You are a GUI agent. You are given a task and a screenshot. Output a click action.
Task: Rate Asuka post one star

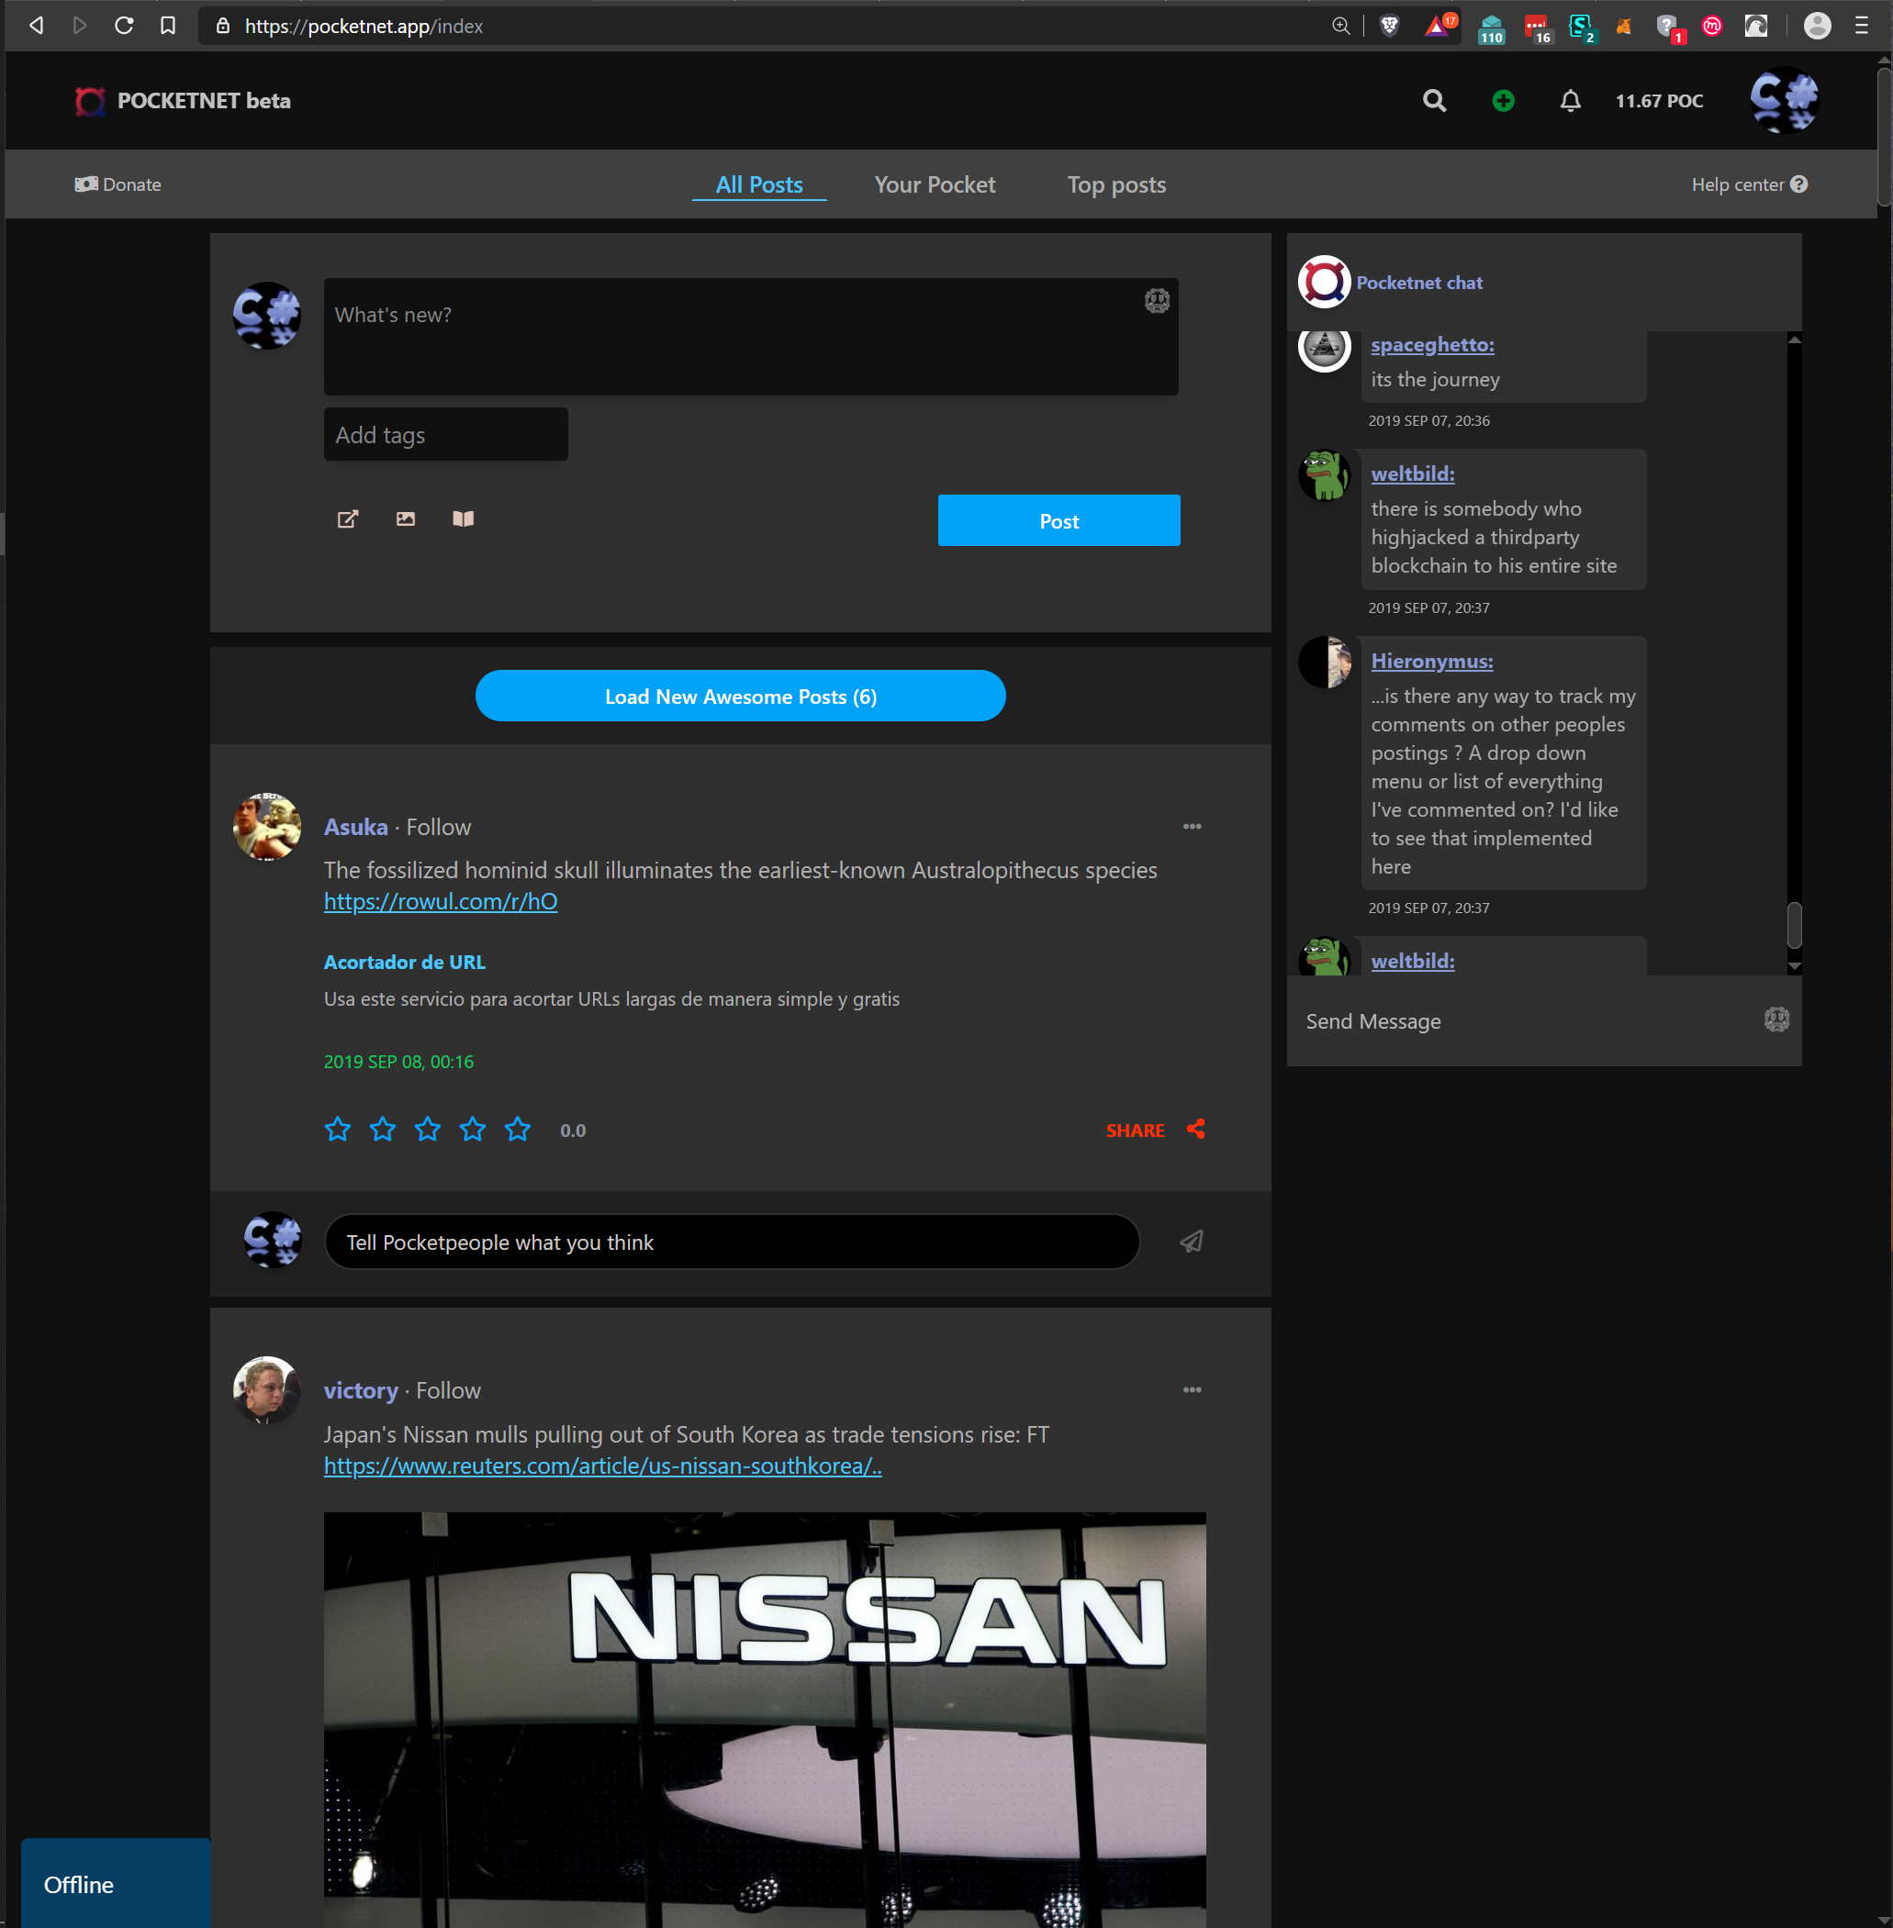(338, 1129)
